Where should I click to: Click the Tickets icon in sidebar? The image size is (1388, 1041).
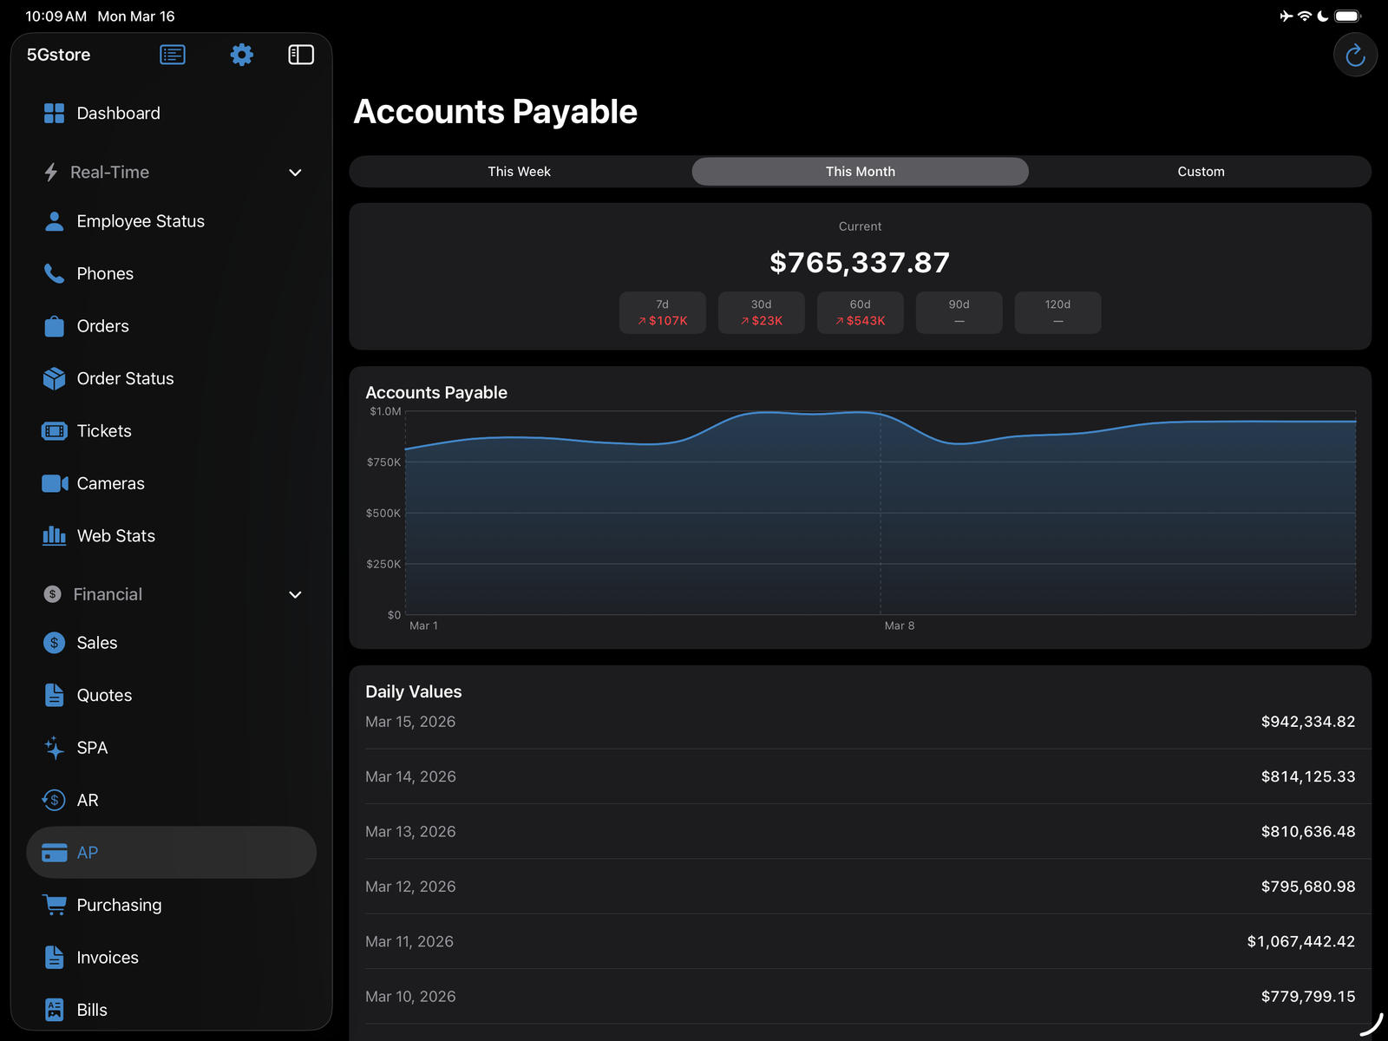pos(54,430)
